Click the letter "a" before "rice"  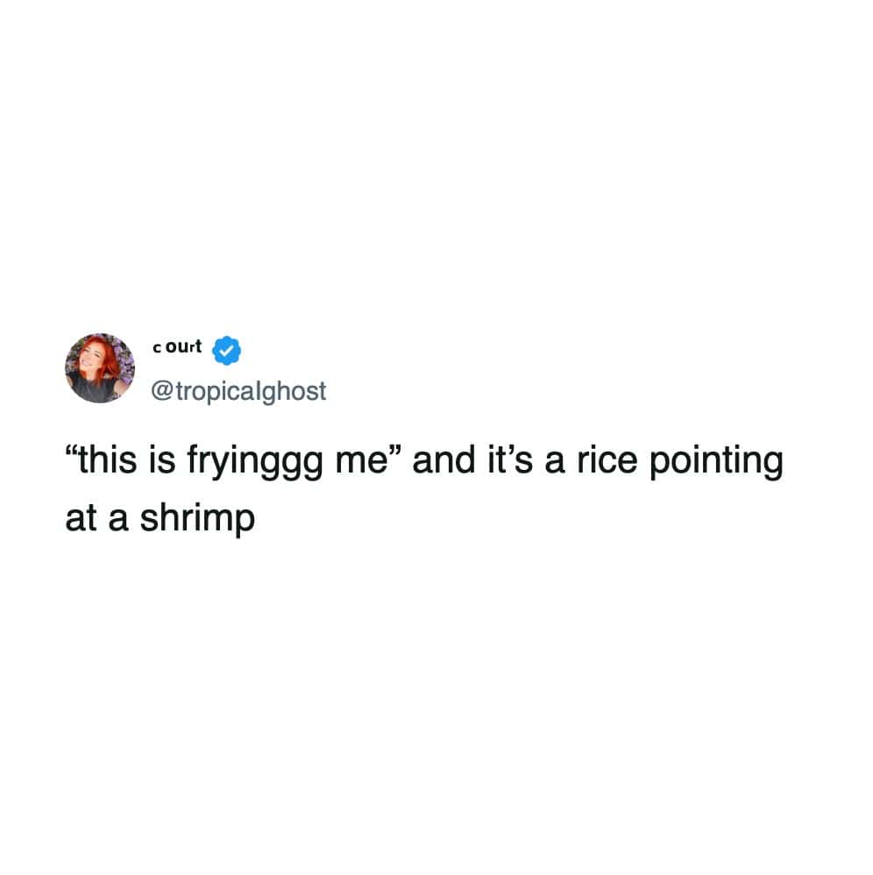pos(555,463)
